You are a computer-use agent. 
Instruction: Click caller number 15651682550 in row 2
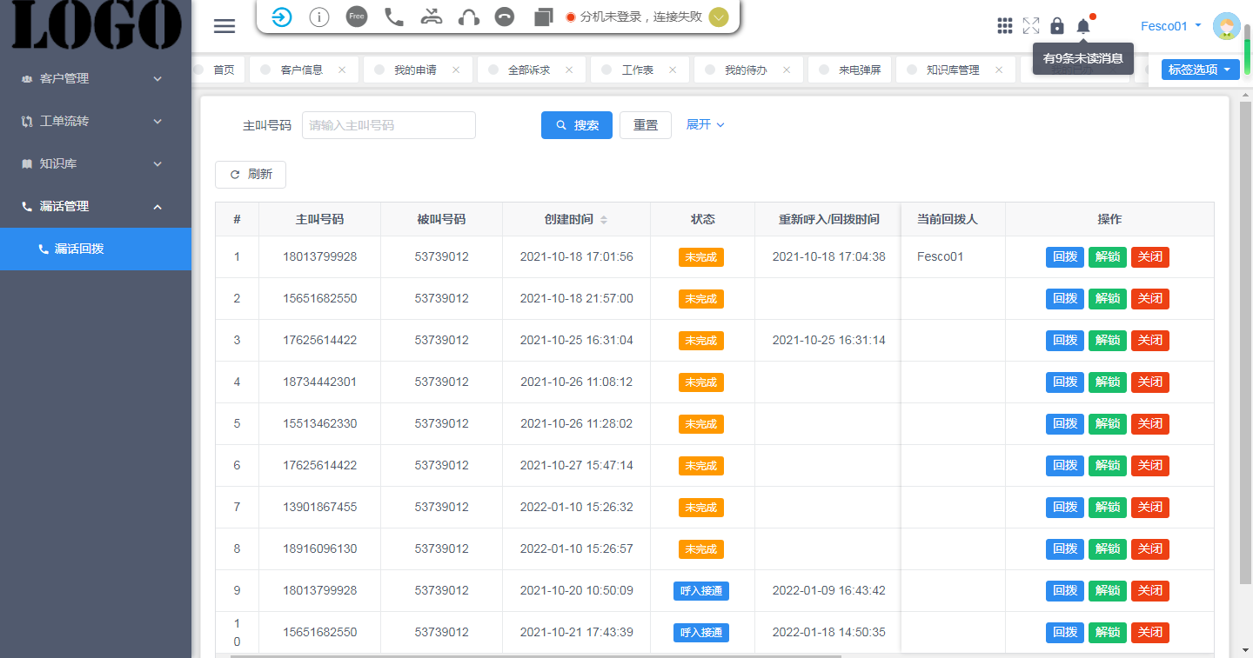point(319,298)
